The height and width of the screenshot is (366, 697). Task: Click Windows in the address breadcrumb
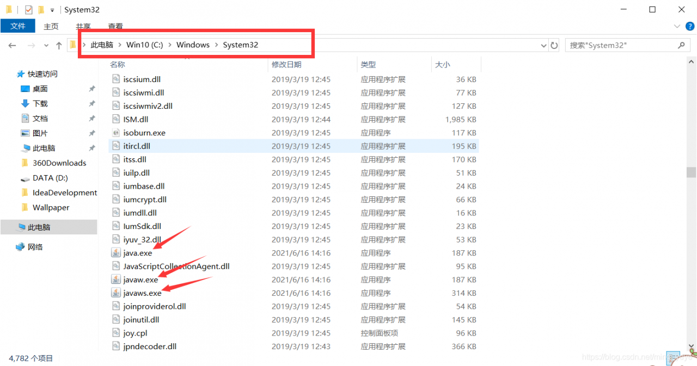(193, 45)
